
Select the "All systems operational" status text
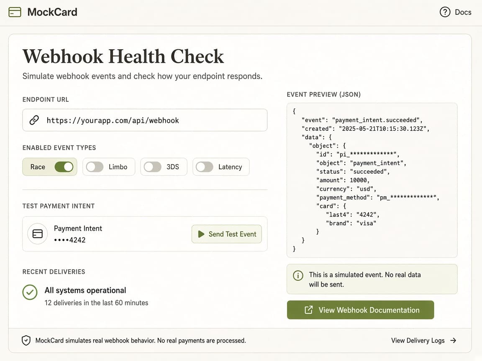85,290
